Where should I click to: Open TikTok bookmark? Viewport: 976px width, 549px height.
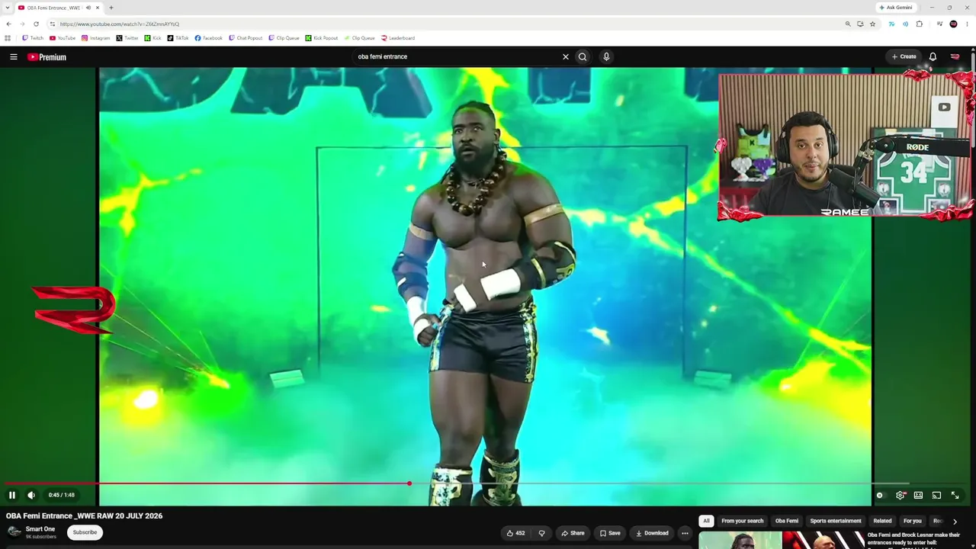pos(178,38)
